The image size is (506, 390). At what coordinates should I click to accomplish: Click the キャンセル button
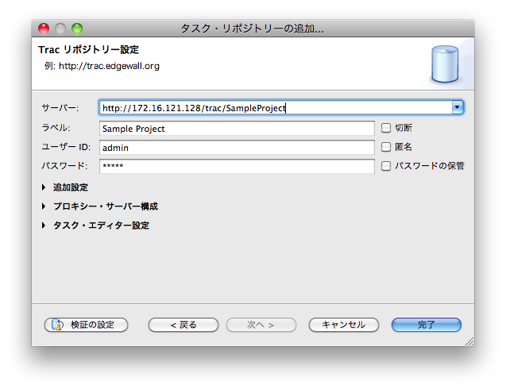(344, 325)
